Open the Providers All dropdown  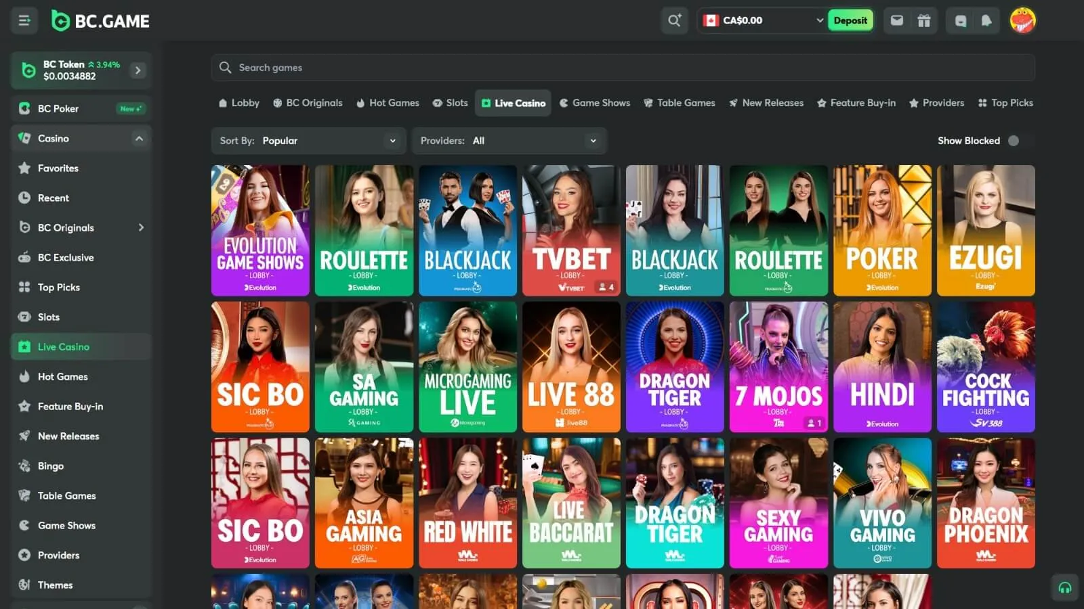[509, 141]
